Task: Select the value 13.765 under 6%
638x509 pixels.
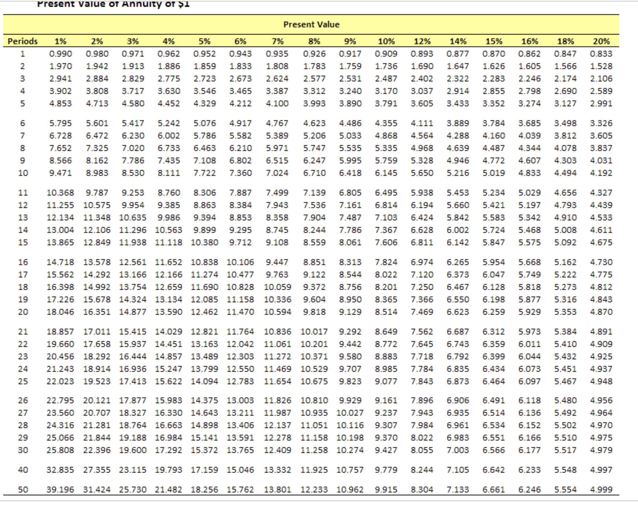Action: coord(241,450)
